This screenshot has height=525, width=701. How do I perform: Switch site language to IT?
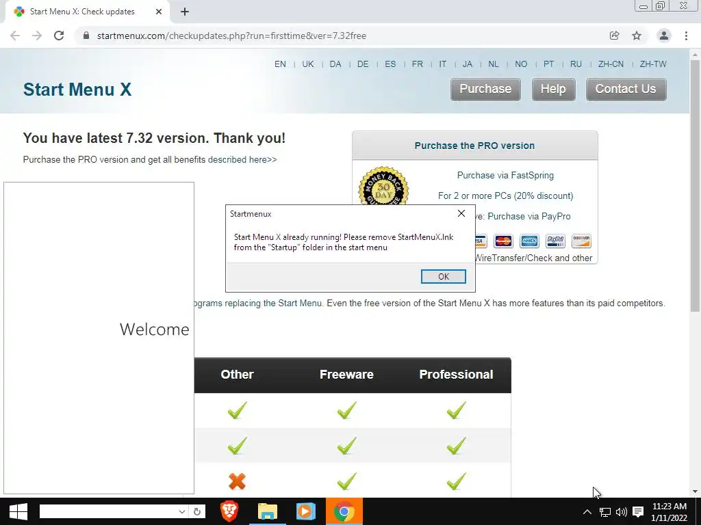click(x=443, y=64)
